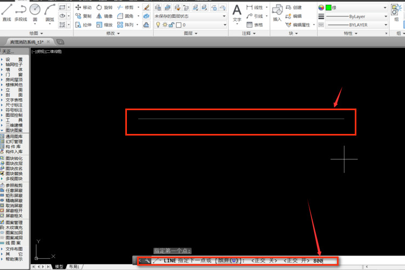Insert a 表格 (Table)
The height and width of the screenshot is (270, 405).
coord(255,25)
